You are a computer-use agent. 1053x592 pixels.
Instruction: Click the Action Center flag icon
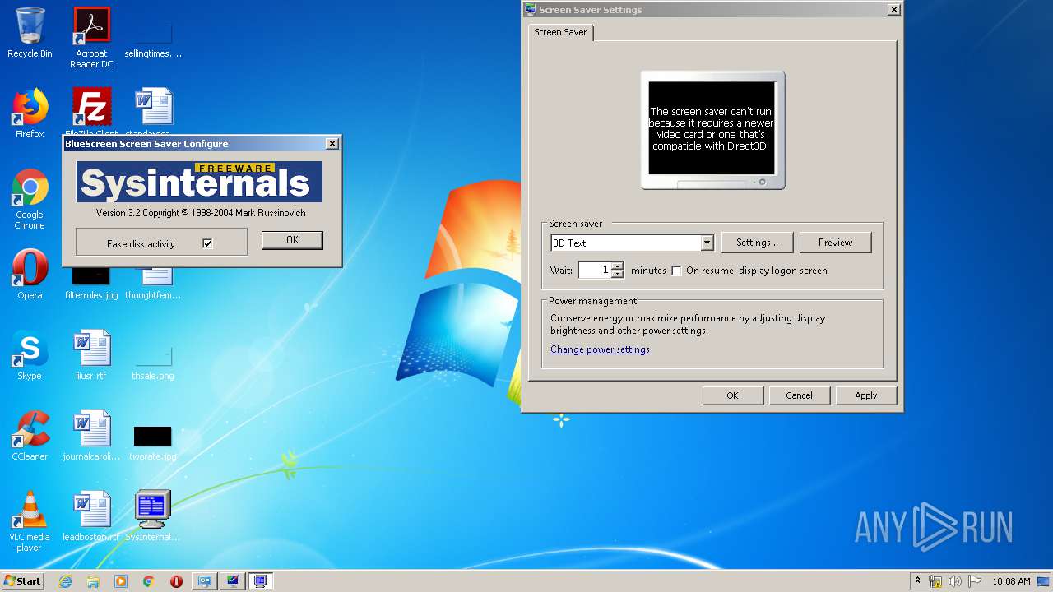click(975, 581)
